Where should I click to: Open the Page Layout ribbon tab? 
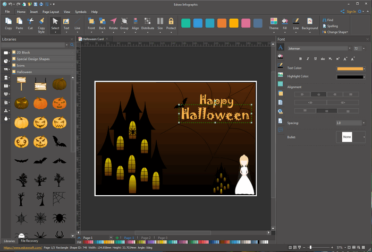(51, 11)
